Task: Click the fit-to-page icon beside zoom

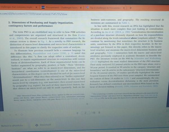Action: [x=22, y=115]
